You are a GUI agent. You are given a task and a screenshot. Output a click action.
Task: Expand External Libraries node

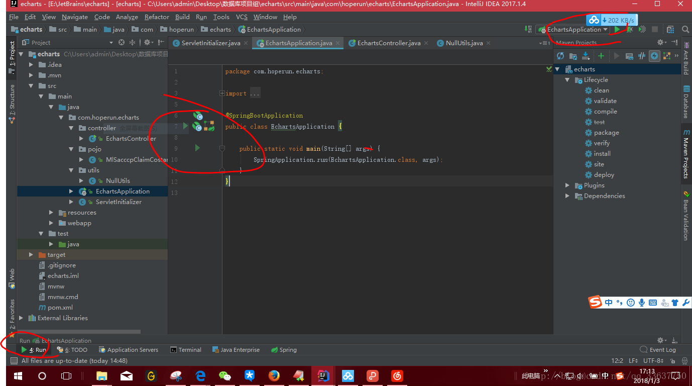(21, 318)
